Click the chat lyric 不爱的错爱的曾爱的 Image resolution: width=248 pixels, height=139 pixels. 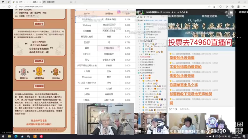click(185, 67)
